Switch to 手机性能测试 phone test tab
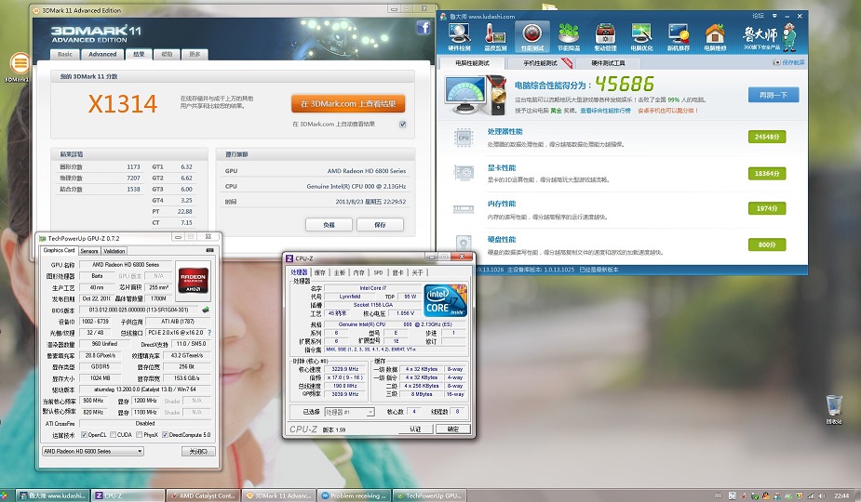Viewport: 861px width, 502px height. point(540,63)
